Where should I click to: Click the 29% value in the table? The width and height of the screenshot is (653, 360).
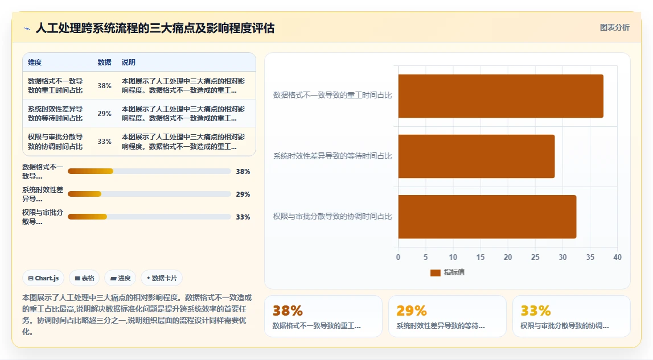[x=105, y=114]
